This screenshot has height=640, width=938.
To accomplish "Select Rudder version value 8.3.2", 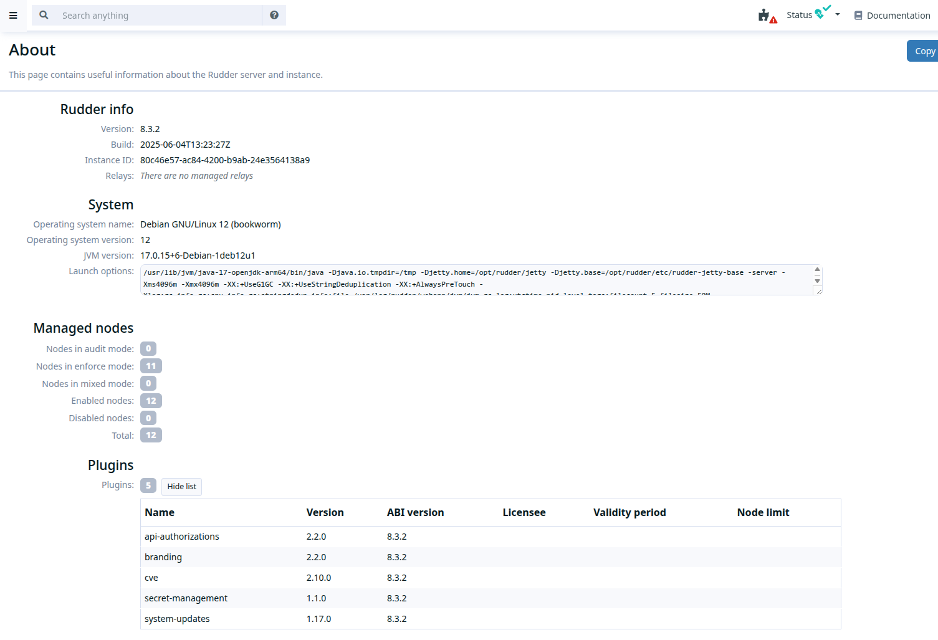I will tap(150, 129).
